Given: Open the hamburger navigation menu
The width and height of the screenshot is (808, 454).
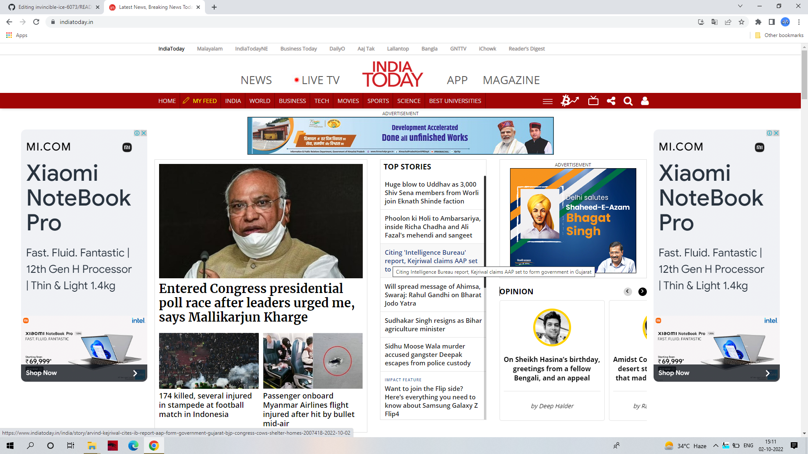Looking at the screenshot, I should coord(547,101).
